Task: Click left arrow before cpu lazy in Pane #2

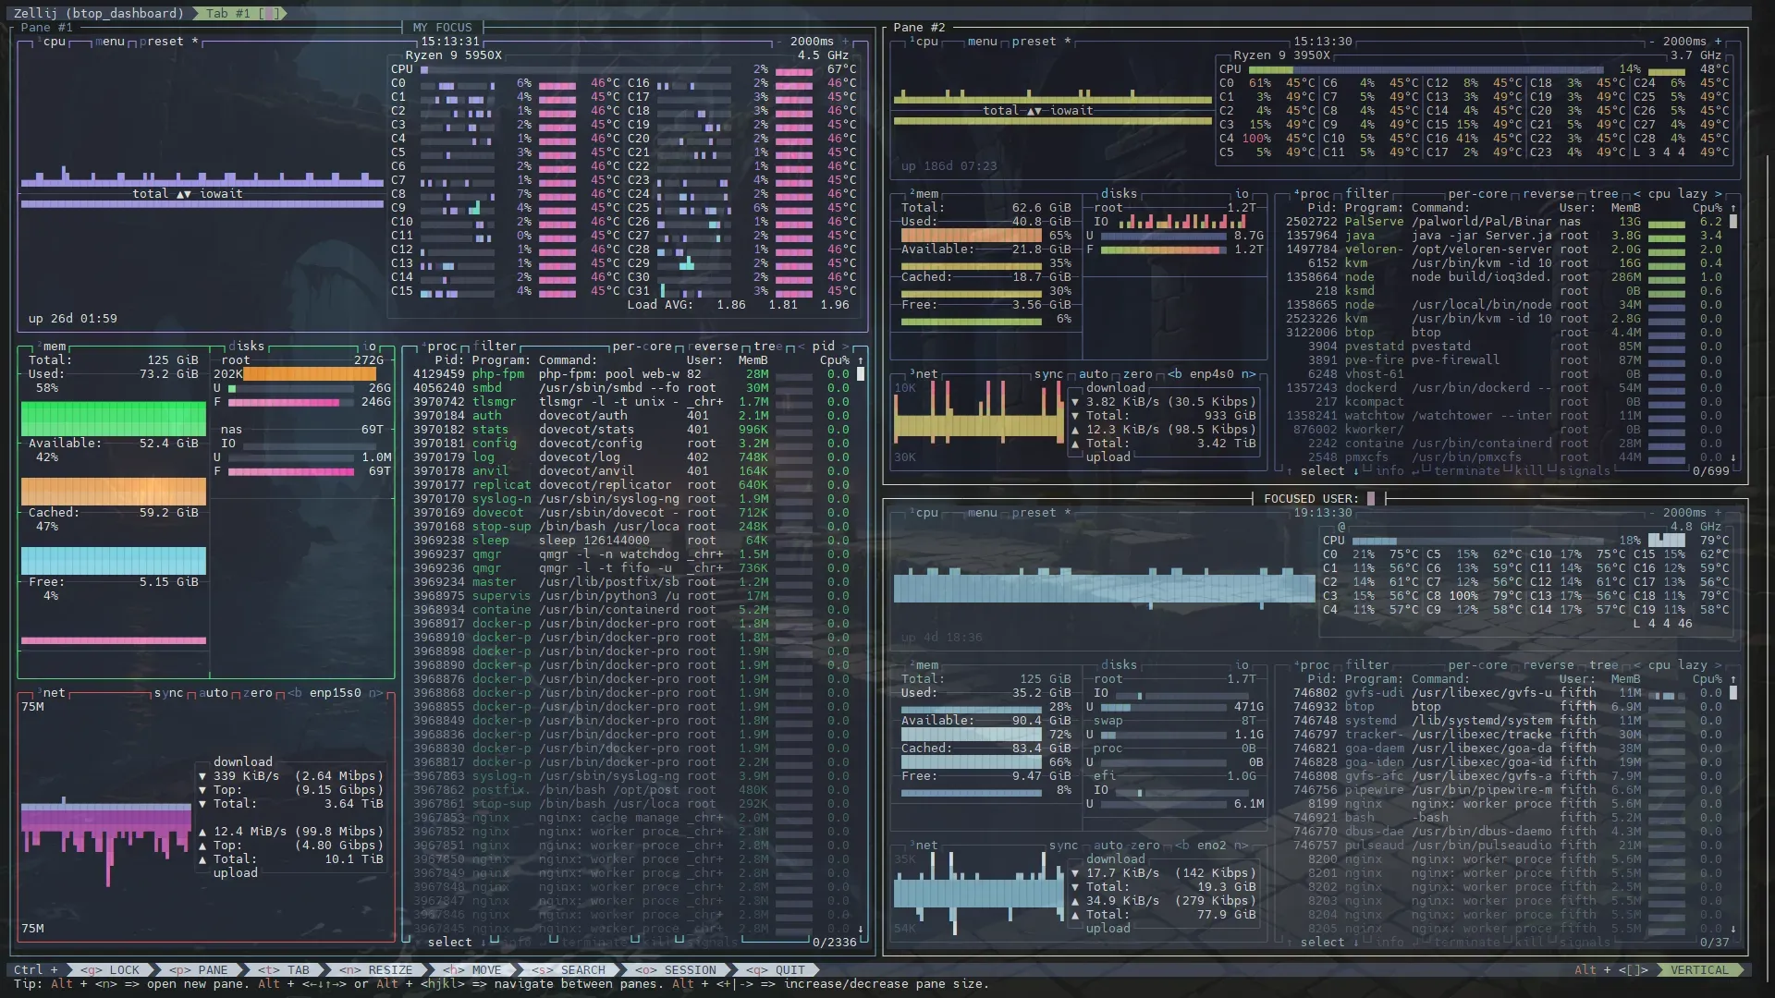Action: coord(1637,194)
